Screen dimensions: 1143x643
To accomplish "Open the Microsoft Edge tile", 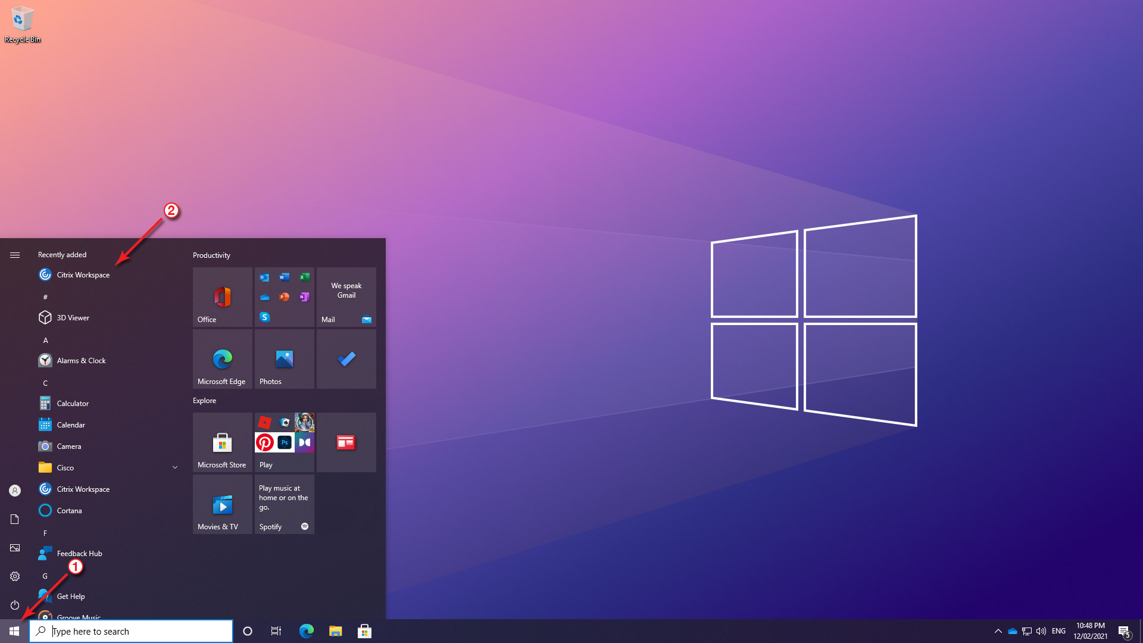I will [222, 359].
